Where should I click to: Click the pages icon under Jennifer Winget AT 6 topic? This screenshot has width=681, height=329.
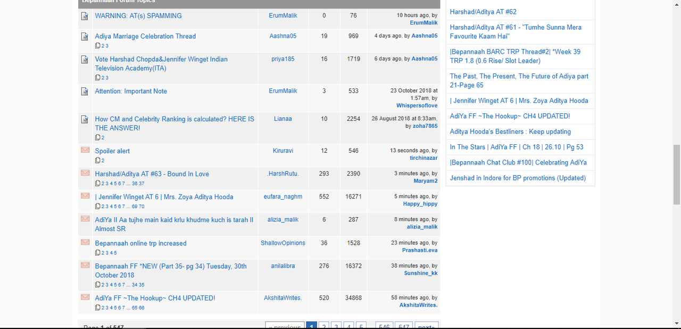[98, 206]
